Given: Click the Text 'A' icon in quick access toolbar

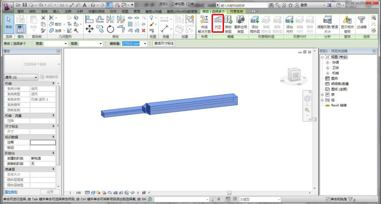Looking at the screenshot, I should pyautogui.click(x=84, y=5).
